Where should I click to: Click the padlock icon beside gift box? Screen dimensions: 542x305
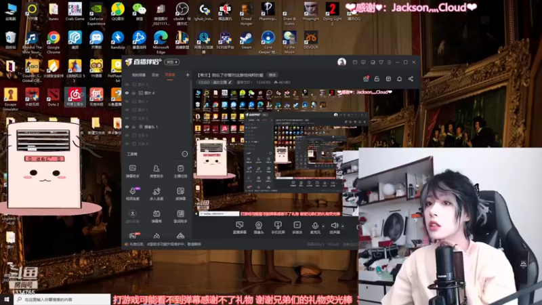point(377,79)
